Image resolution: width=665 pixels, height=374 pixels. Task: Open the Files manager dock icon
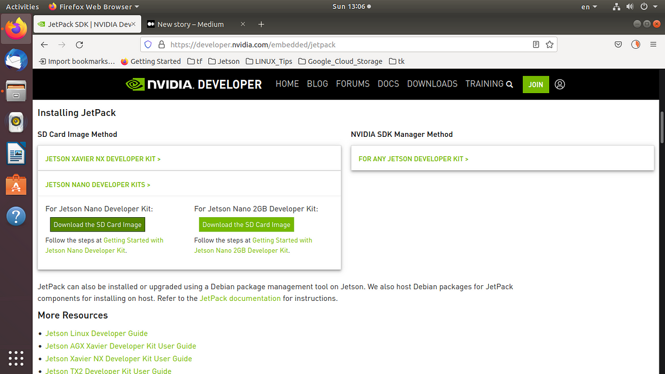tap(16, 90)
